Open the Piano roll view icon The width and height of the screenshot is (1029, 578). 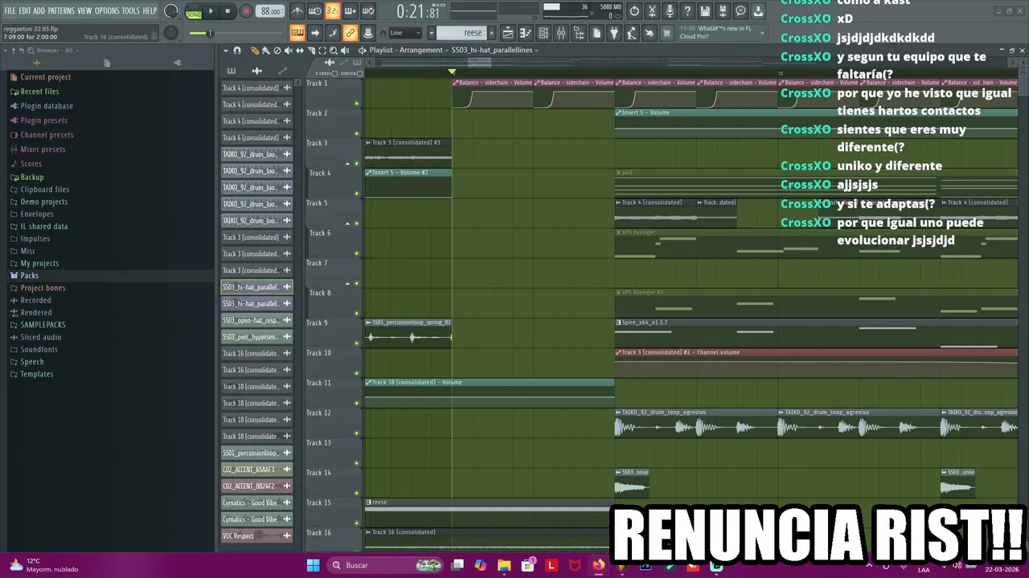526,33
